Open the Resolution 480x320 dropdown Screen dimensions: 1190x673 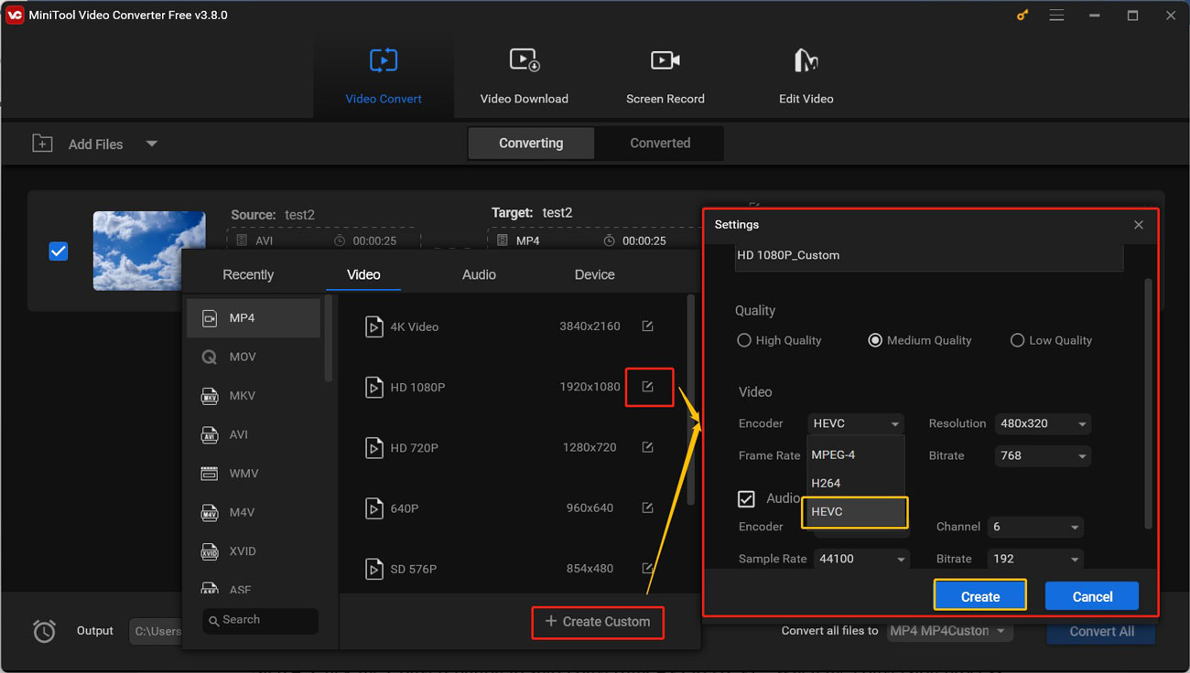[x=1044, y=423]
